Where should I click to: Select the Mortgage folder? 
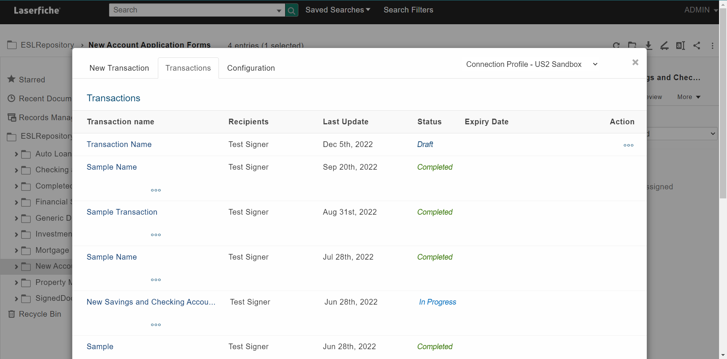(52, 250)
